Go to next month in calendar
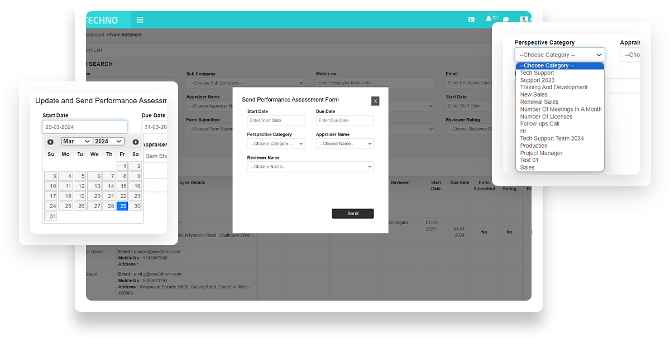The height and width of the screenshot is (338, 670). [x=135, y=142]
